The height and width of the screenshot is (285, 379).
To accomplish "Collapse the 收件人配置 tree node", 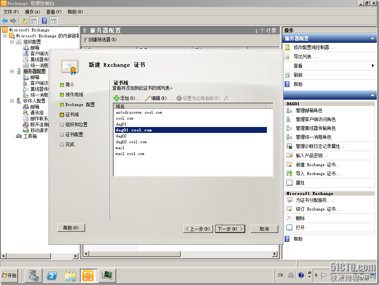I will 12,101.
